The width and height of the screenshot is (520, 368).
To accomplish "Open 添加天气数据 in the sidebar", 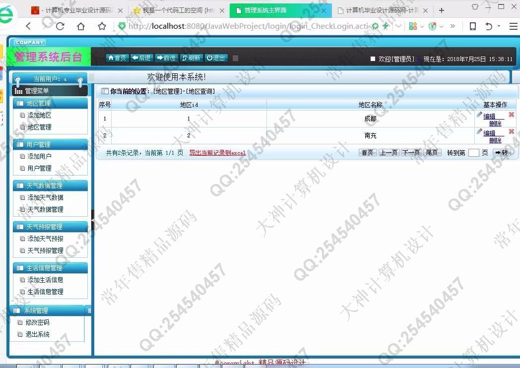I will pos(45,197).
